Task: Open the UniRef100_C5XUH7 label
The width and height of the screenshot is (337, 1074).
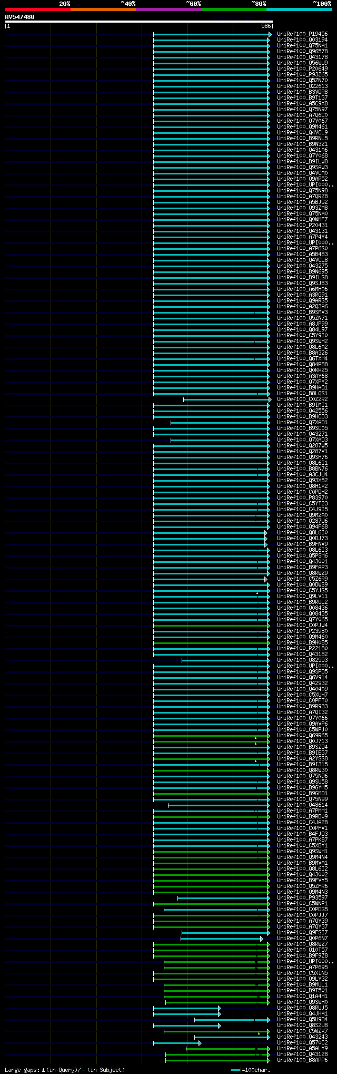Action: 302,695
